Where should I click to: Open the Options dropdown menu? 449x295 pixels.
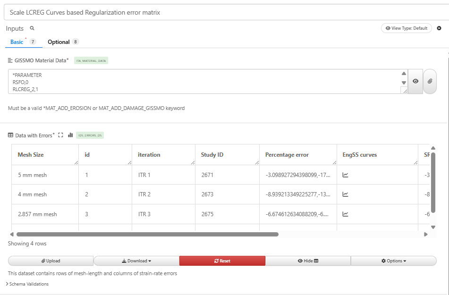(393, 261)
